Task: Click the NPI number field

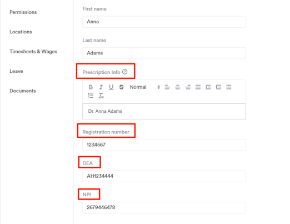Action: point(164,207)
